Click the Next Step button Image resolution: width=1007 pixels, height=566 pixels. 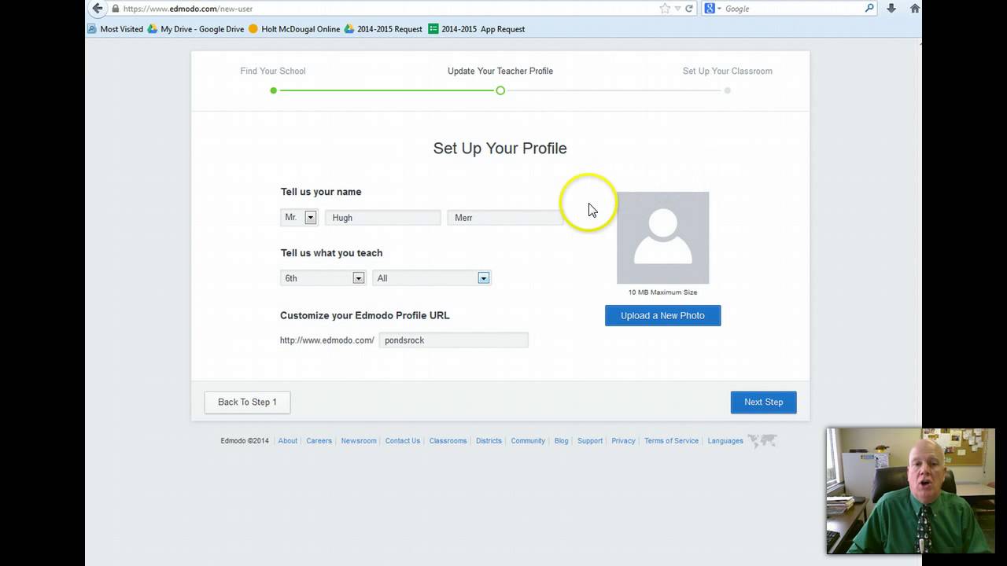(763, 402)
